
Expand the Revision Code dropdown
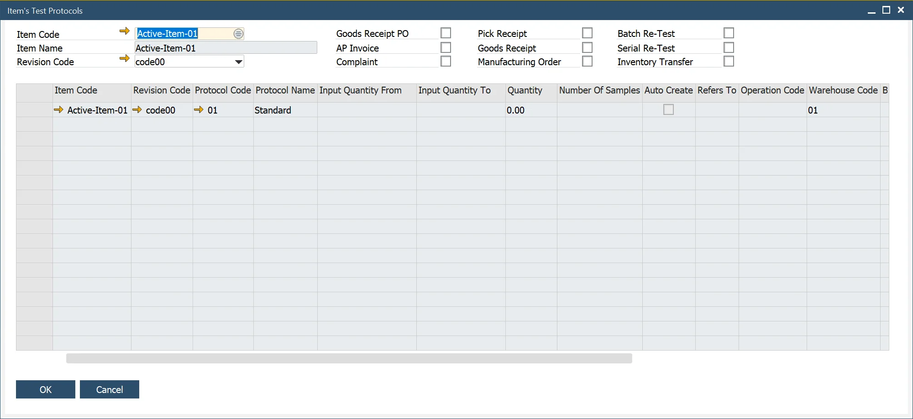pyautogui.click(x=238, y=62)
